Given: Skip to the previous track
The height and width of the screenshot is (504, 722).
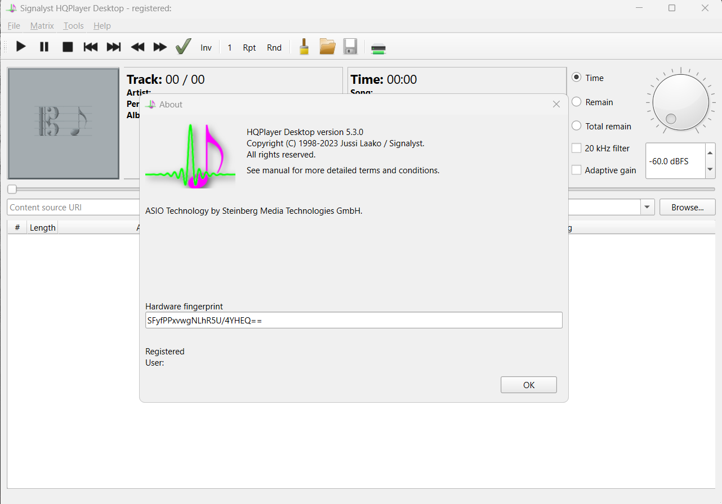Looking at the screenshot, I should pos(91,47).
